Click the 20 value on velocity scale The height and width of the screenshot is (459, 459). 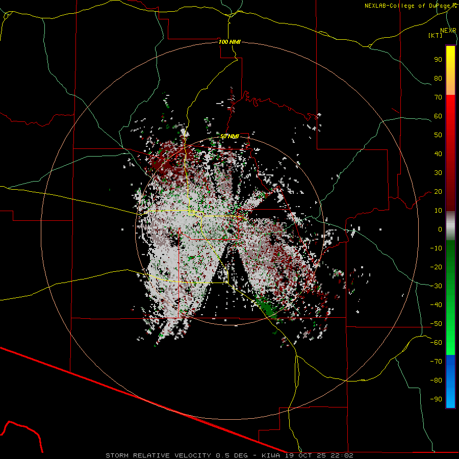click(438, 192)
